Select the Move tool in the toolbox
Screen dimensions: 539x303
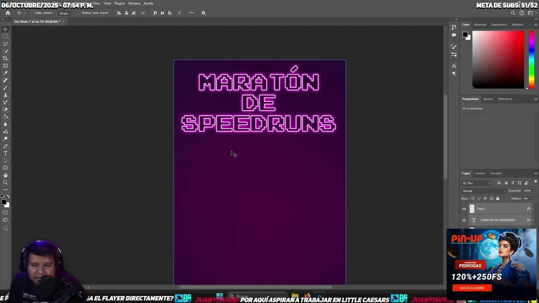point(5,29)
